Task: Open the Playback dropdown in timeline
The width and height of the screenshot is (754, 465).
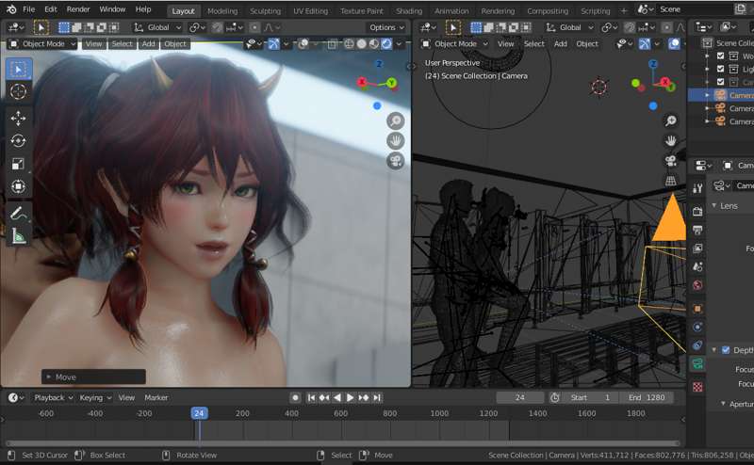Action: pos(54,398)
